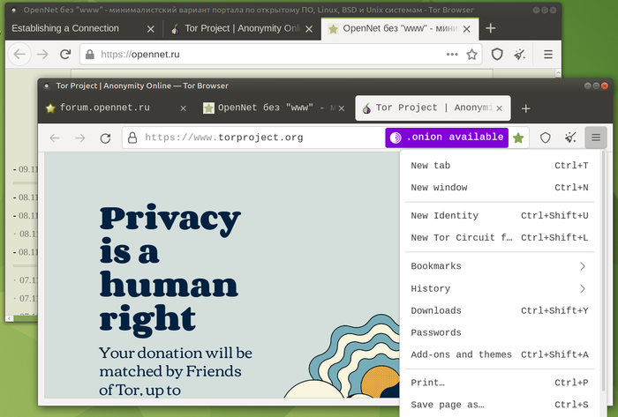Open Downloads from the menu
This screenshot has height=417, width=618.
pyautogui.click(x=500, y=311)
